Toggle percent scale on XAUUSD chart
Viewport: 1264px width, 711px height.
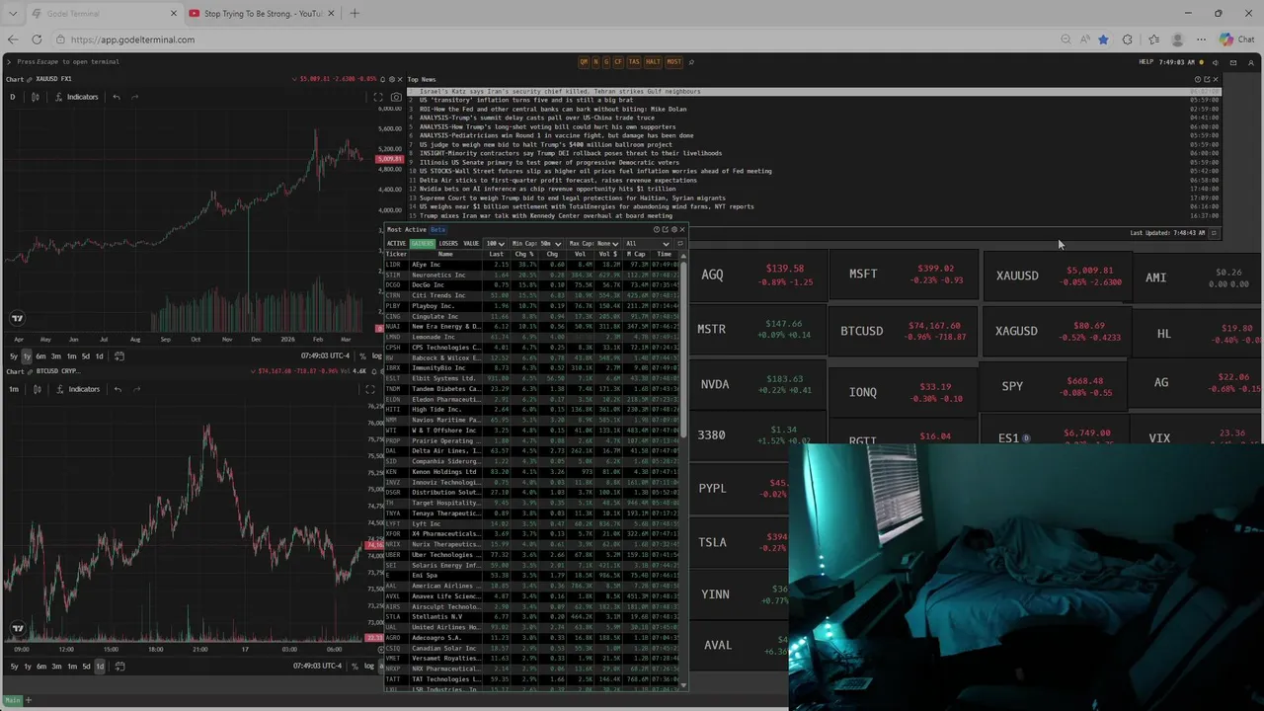pyautogui.click(x=362, y=355)
